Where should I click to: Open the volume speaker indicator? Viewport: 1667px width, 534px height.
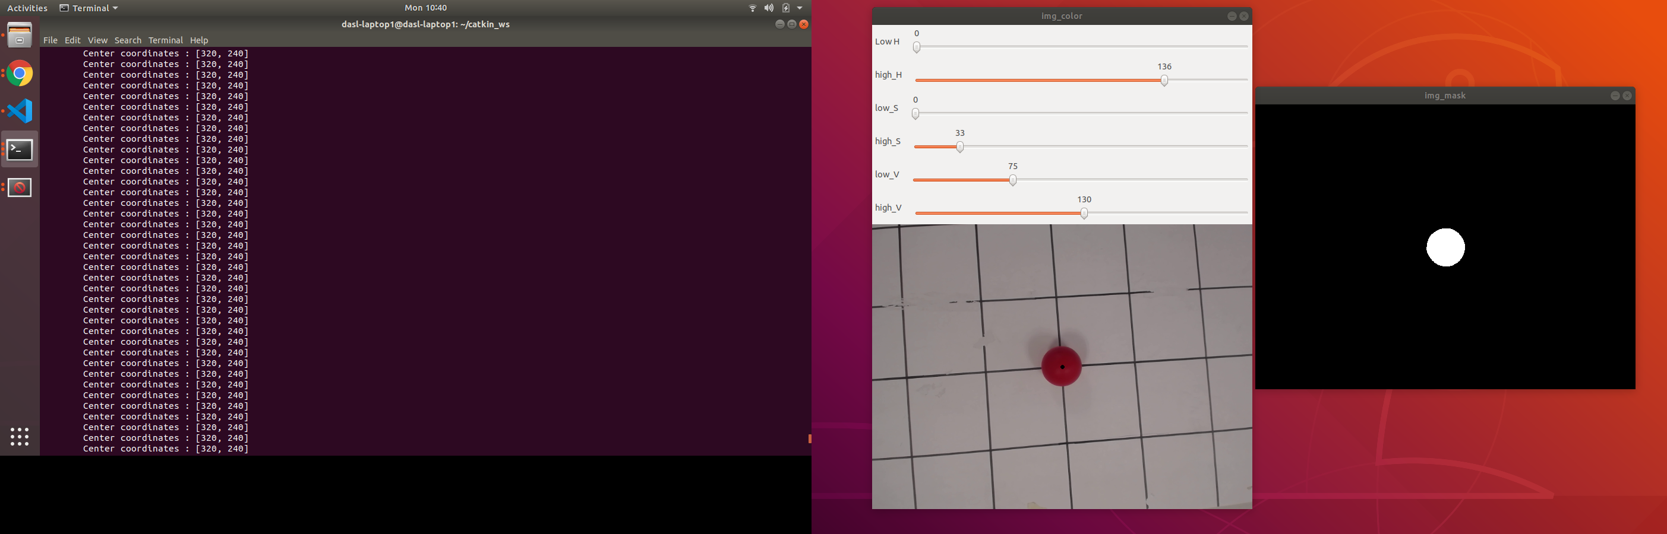(768, 8)
